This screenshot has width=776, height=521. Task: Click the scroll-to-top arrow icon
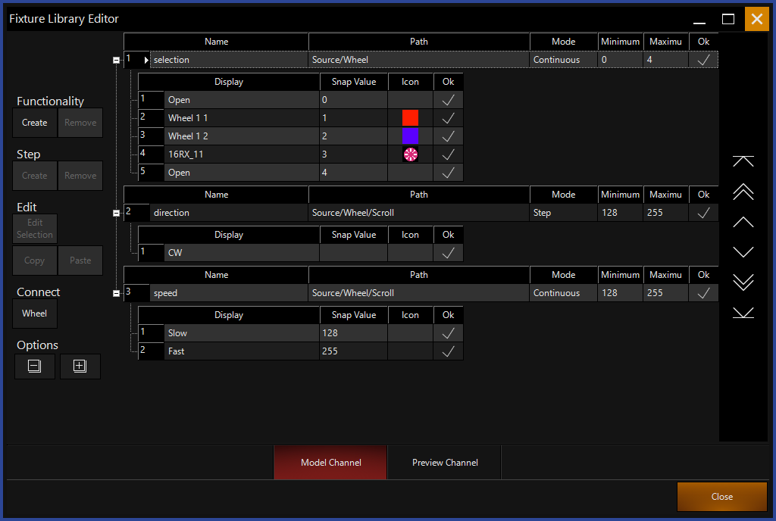click(x=743, y=161)
